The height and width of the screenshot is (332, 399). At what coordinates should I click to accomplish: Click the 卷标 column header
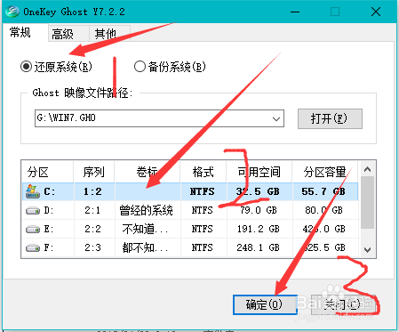tap(147, 172)
